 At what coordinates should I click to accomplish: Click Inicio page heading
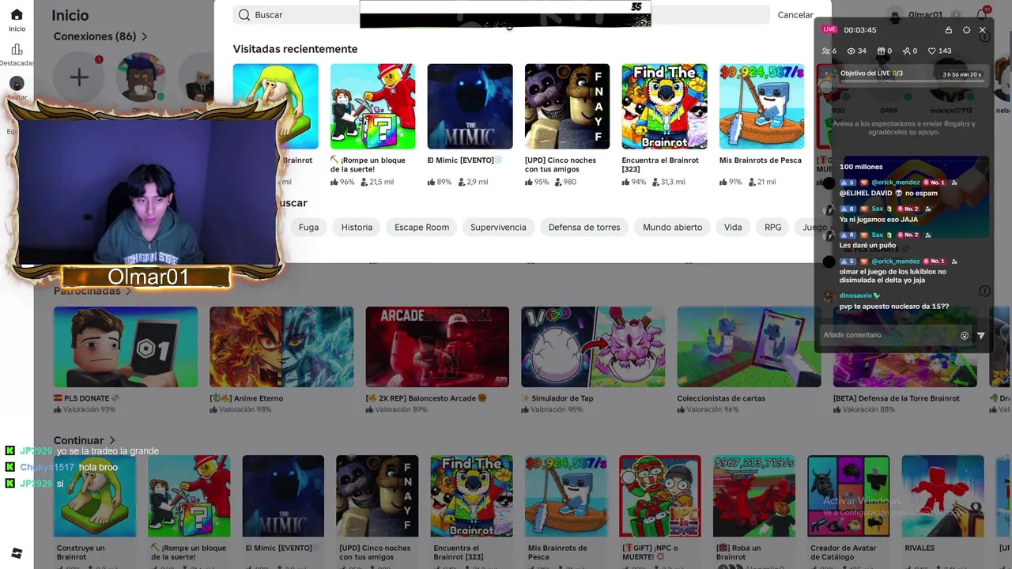(x=70, y=15)
